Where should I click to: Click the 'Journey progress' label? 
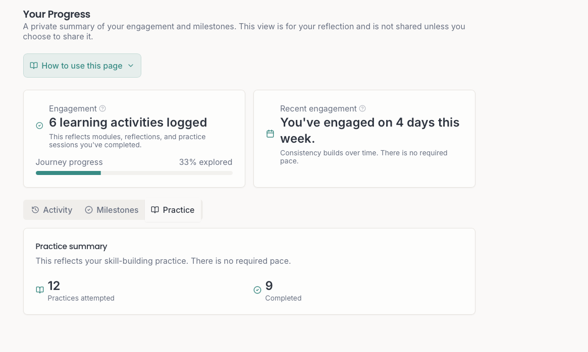point(69,162)
